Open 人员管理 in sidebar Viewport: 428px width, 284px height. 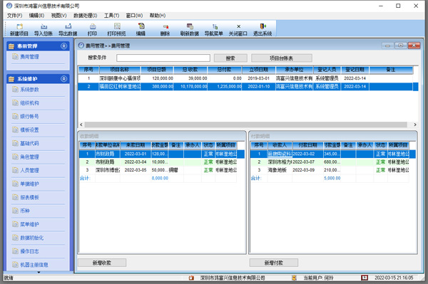point(29,170)
